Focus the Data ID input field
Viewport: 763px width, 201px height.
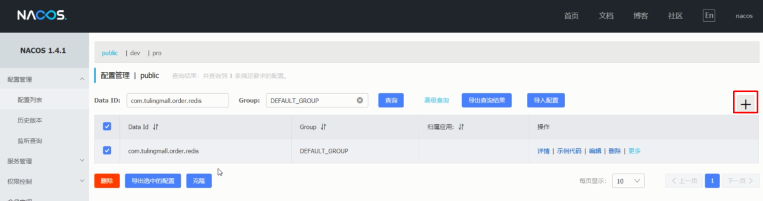[x=178, y=100]
